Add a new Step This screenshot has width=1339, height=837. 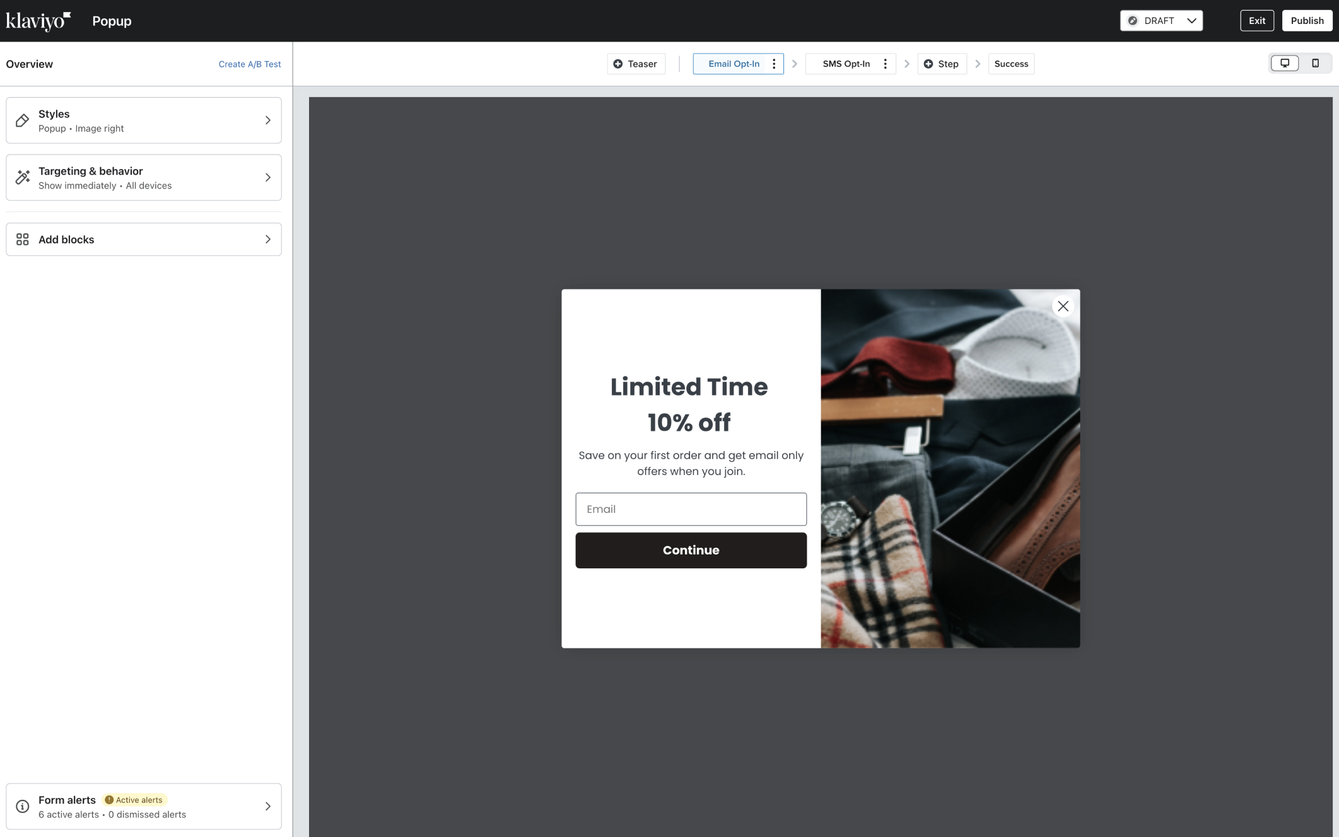tap(942, 64)
